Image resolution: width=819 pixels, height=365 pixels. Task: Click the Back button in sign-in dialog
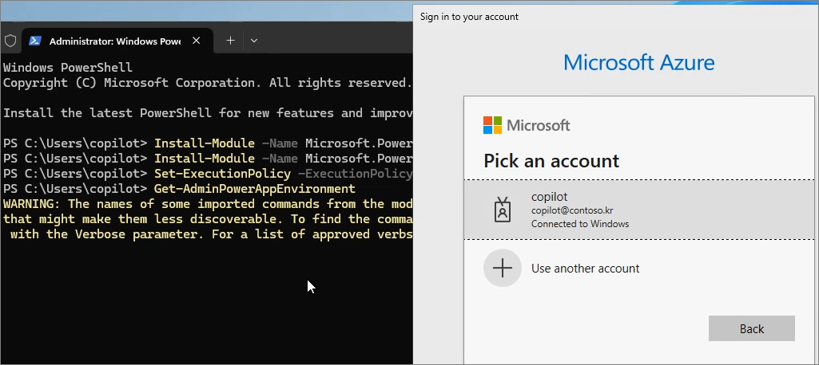click(752, 328)
